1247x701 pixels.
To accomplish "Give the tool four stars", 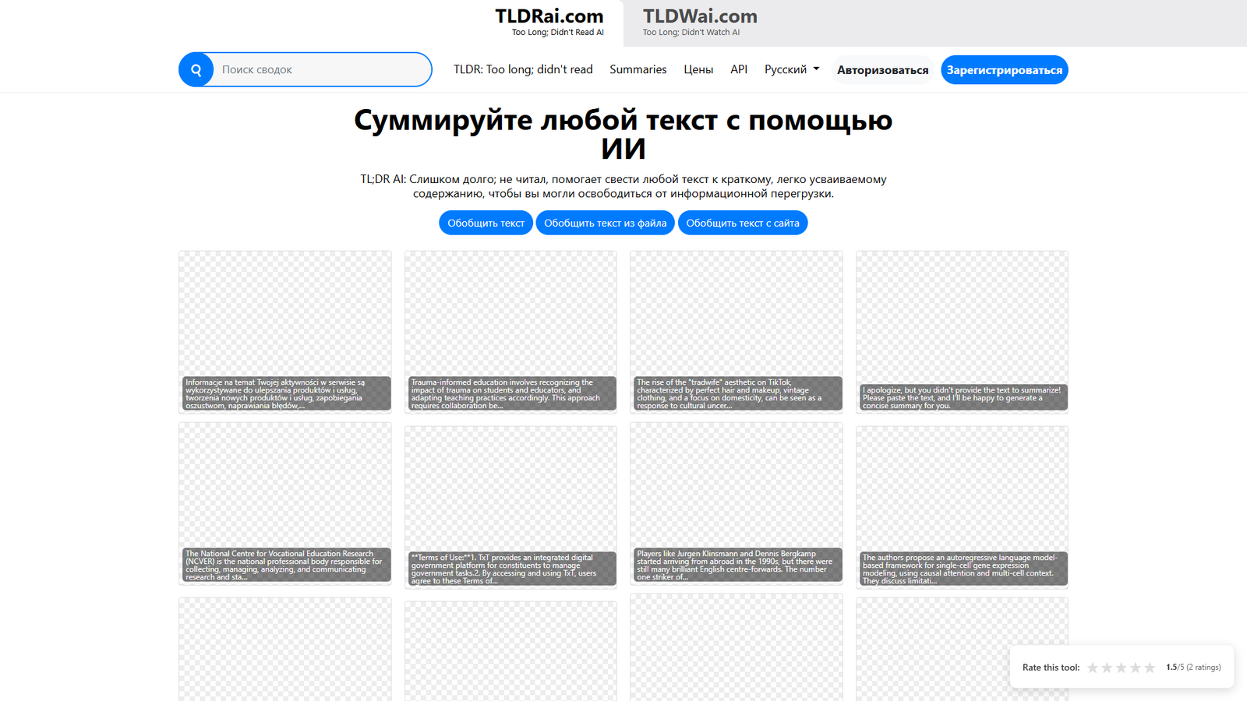I will (1136, 668).
